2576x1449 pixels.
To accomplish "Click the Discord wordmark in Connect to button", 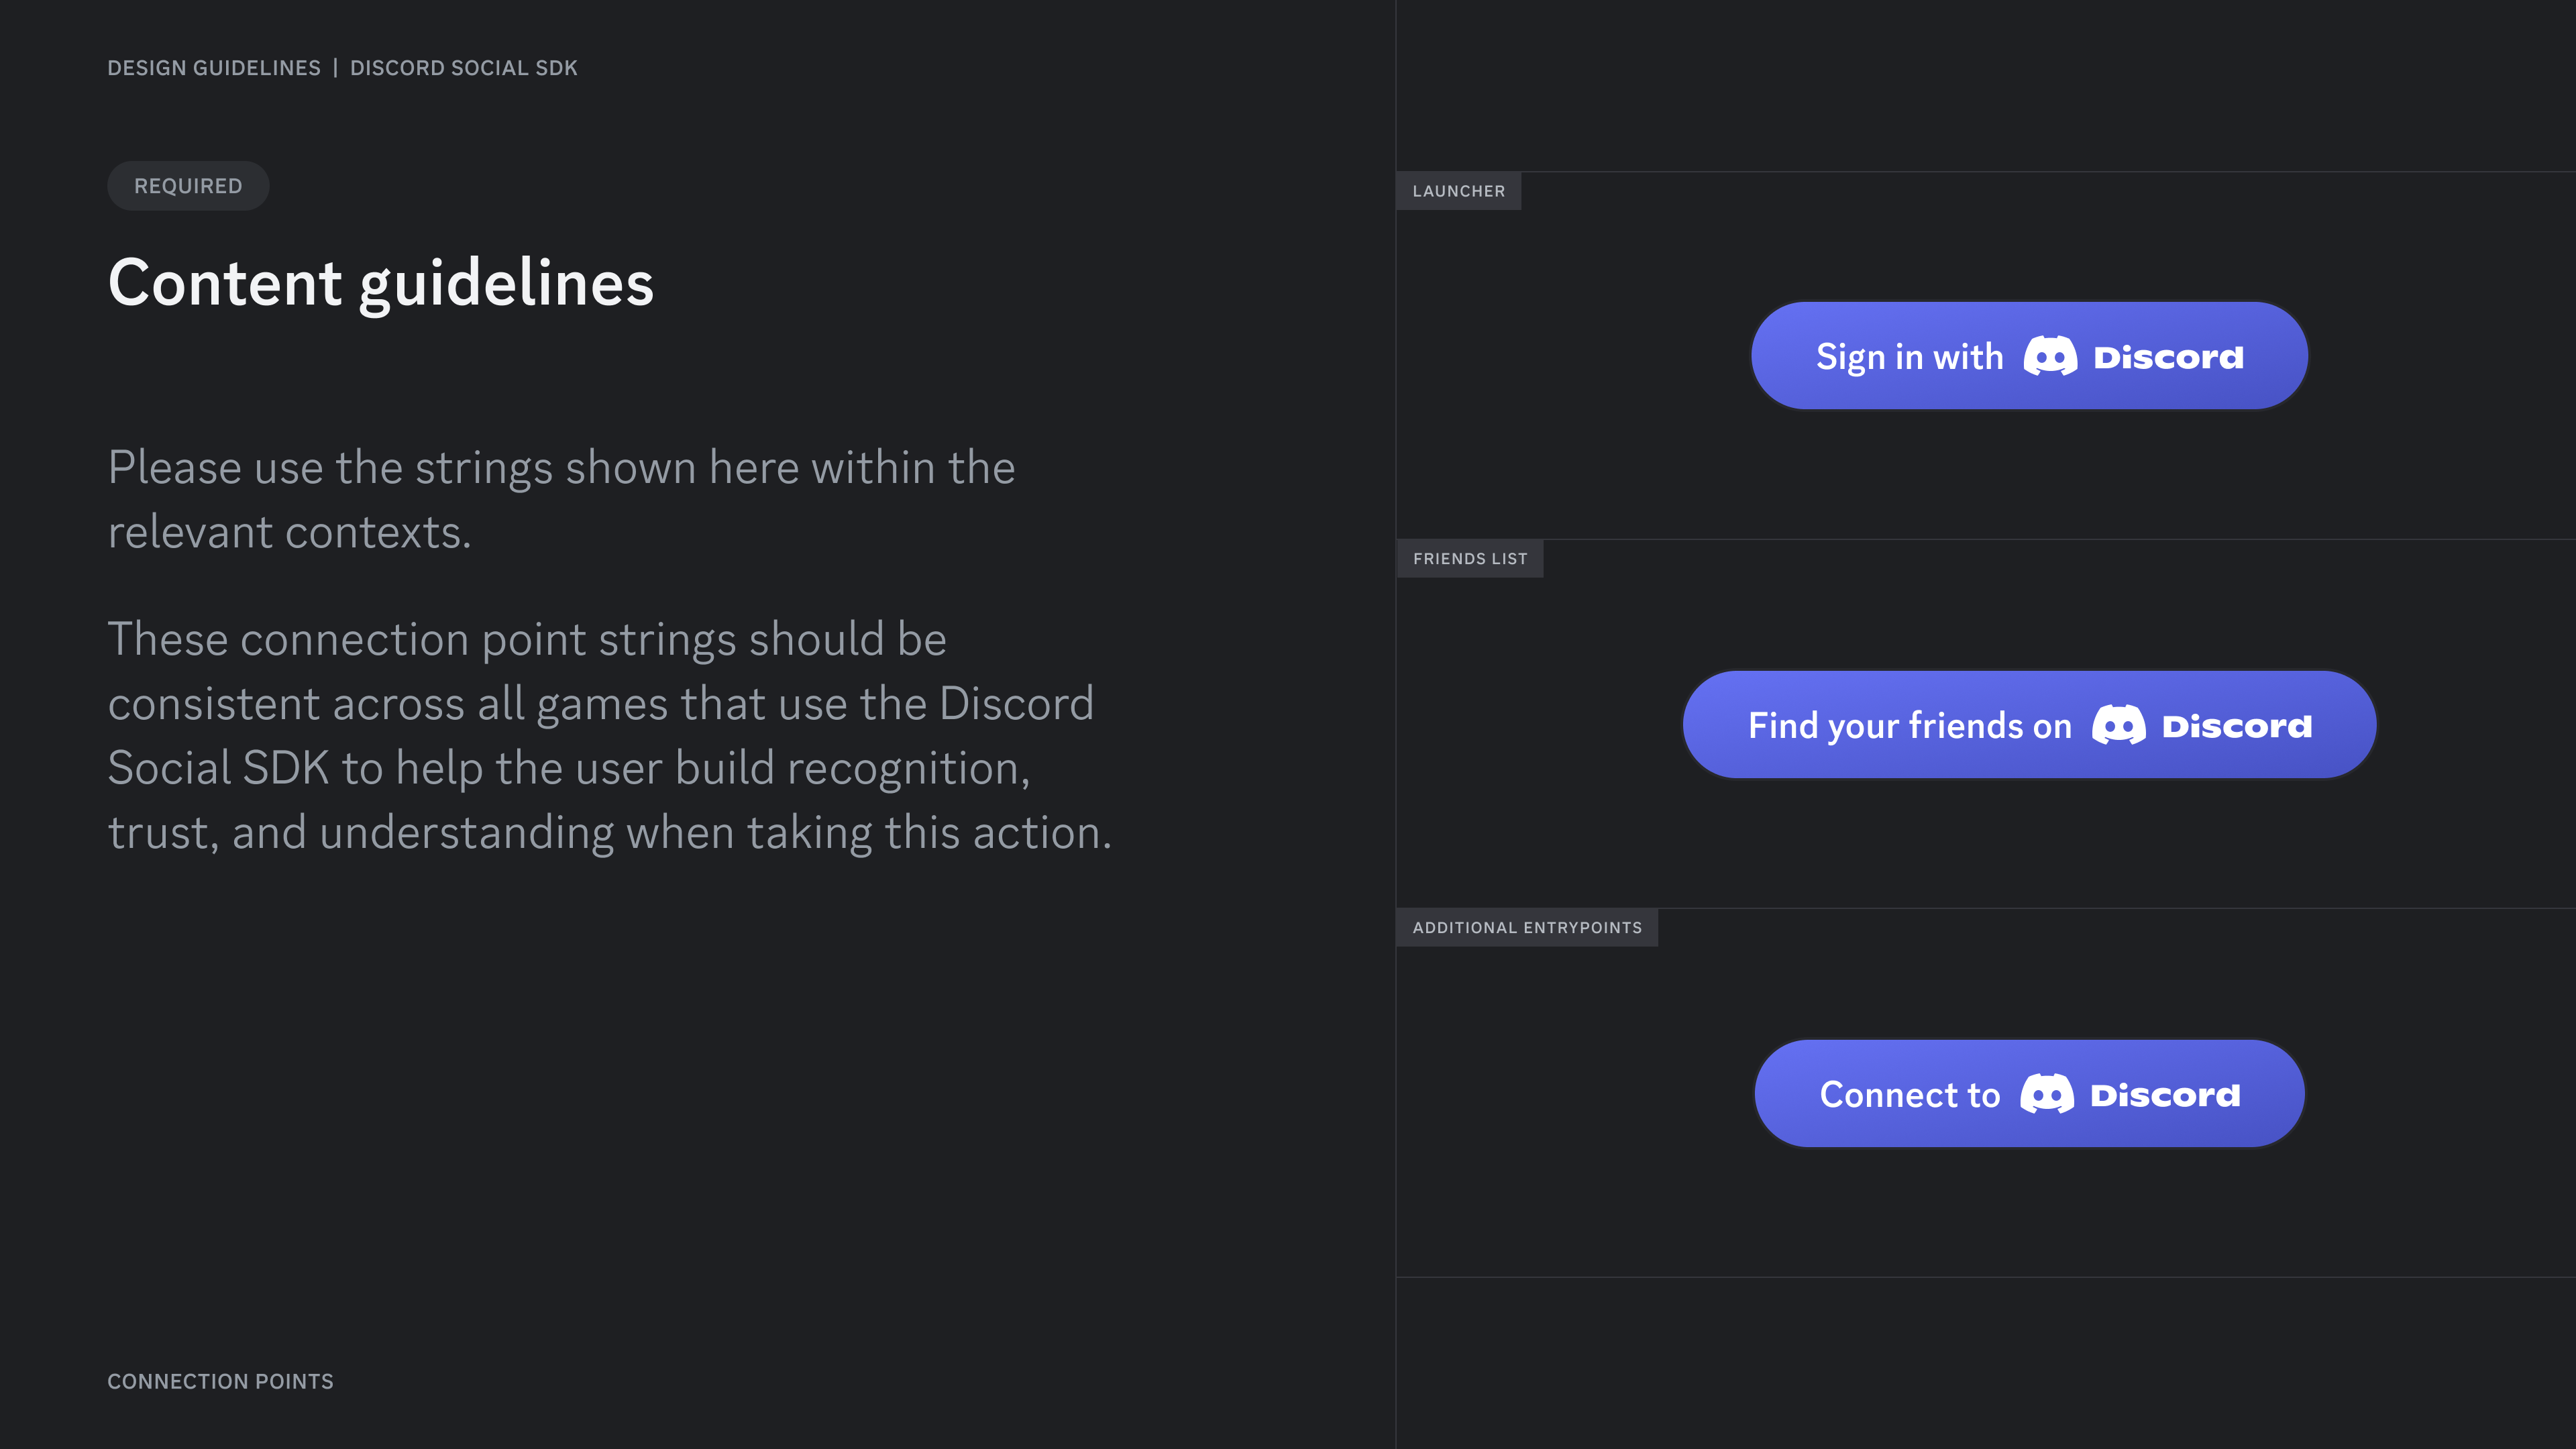I will coord(2164,1094).
